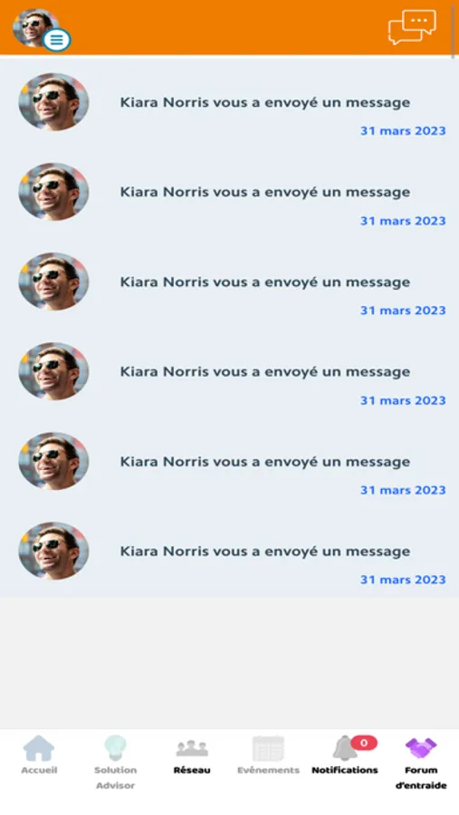Tap the header profile picture

coord(34,27)
